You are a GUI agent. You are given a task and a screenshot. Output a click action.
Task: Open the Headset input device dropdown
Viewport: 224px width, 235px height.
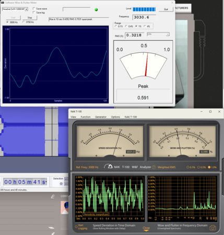pos(15,9)
